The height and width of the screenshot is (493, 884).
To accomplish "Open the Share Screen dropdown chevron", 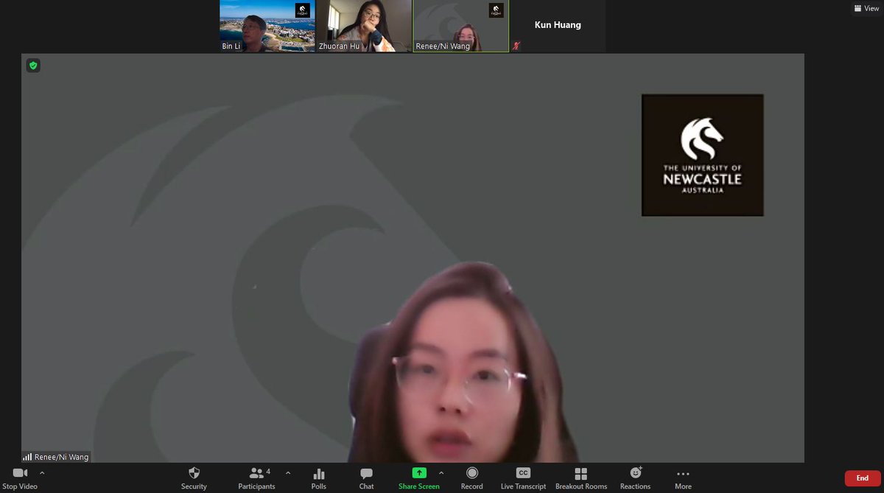I will tap(441, 474).
